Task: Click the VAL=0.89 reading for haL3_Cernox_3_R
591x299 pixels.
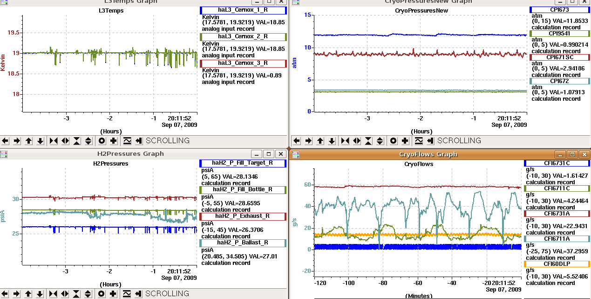Action: coord(270,75)
